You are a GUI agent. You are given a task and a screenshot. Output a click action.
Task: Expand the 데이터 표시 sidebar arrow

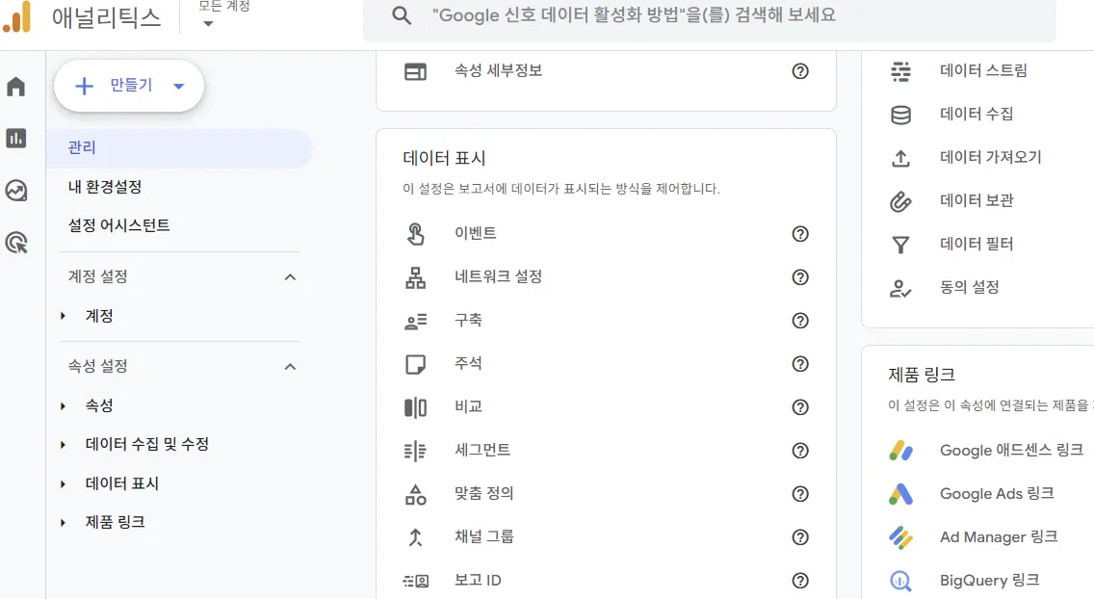tap(63, 484)
